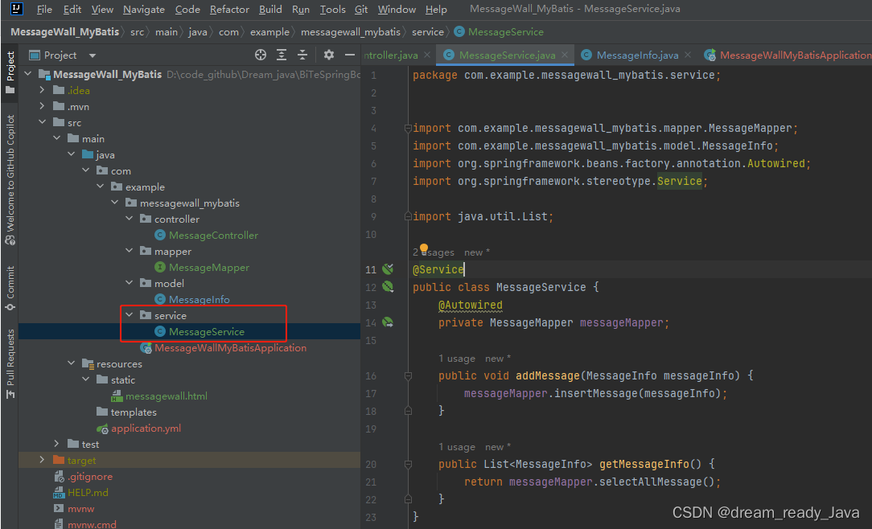
Task: Select MessageInfo class in the project tree
Action: 199,300
